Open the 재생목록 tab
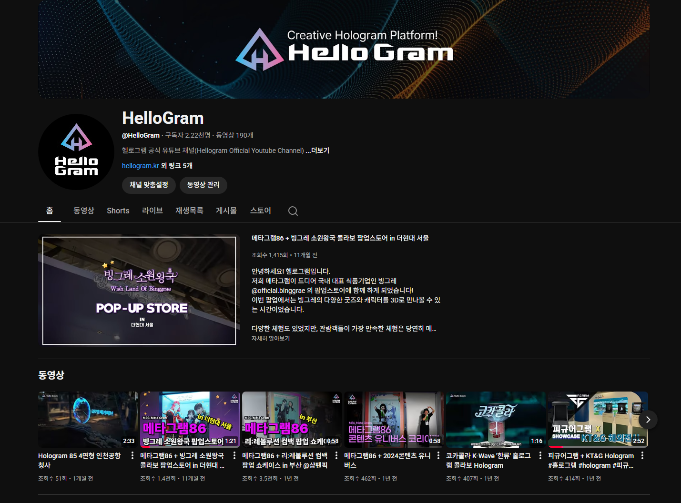Image resolution: width=681 pixels, height=503 pixels. (189, 211)
